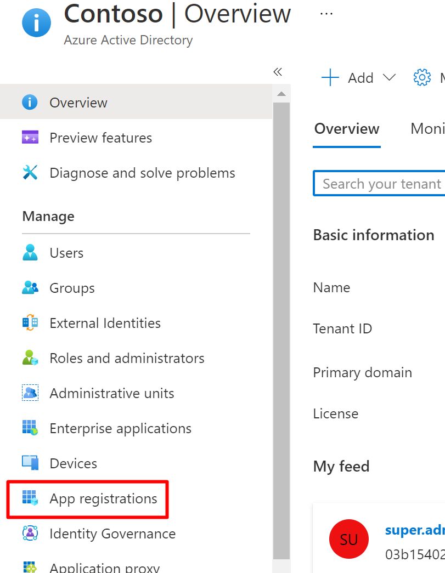Select the Administrative units icon

30,393
